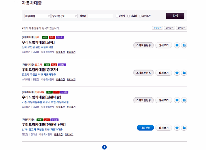
Task: Open 대출조건 link under 전환대출 loan
Action: 60,107
